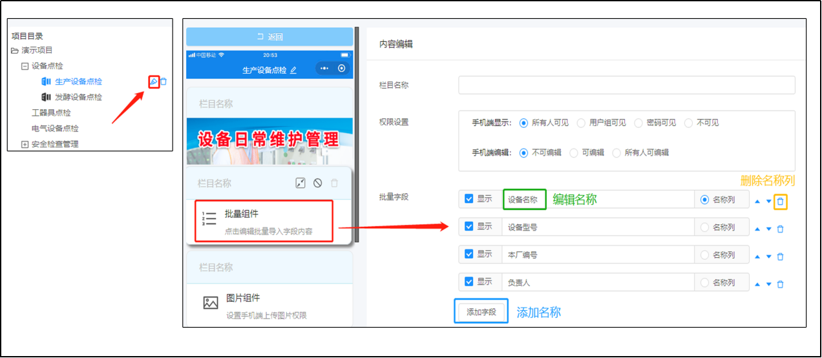Choose 所有人可编辑 for 手机端编辑

(616, 153)
